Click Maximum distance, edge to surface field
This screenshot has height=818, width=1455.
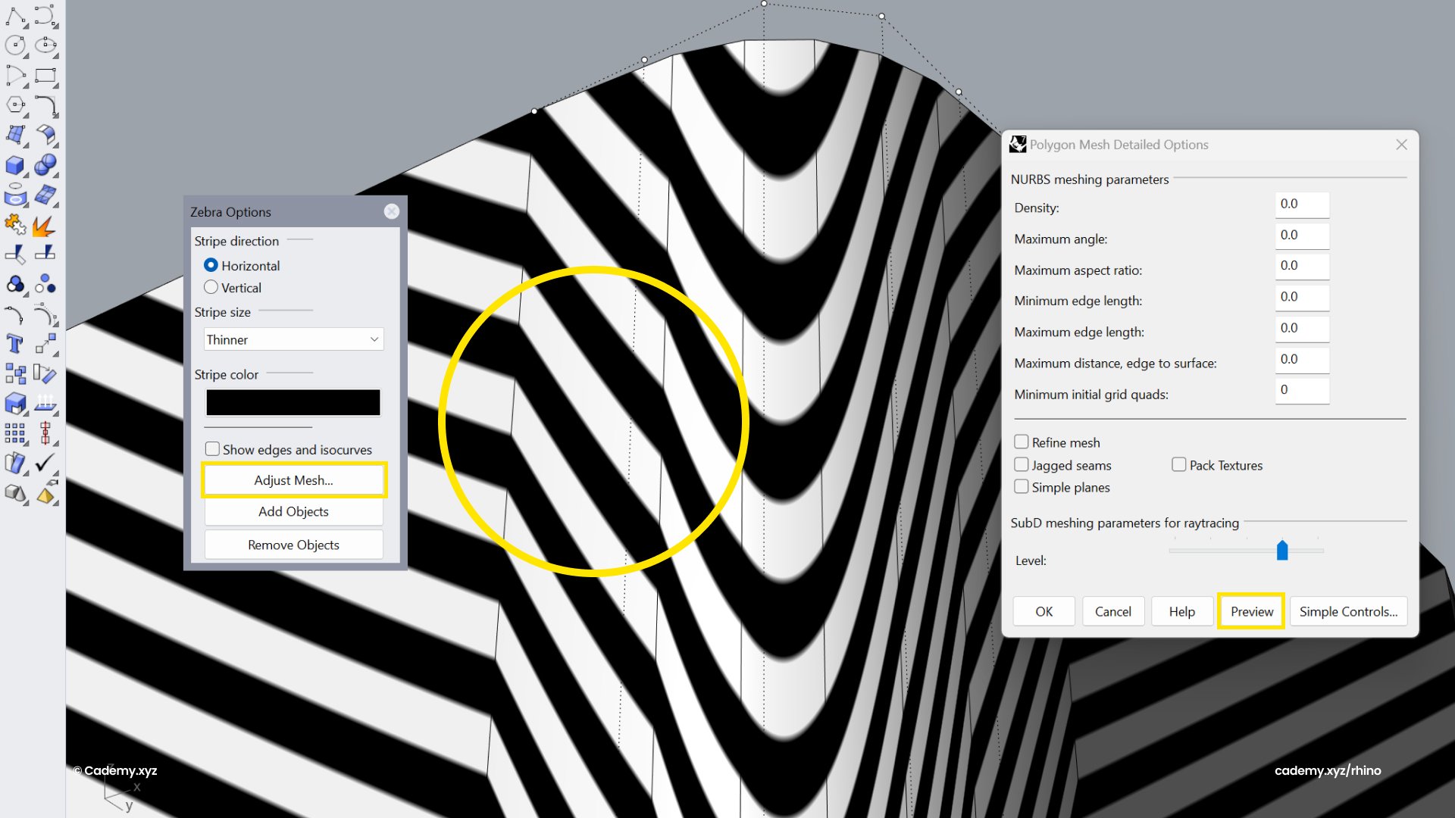(1302, 359)
